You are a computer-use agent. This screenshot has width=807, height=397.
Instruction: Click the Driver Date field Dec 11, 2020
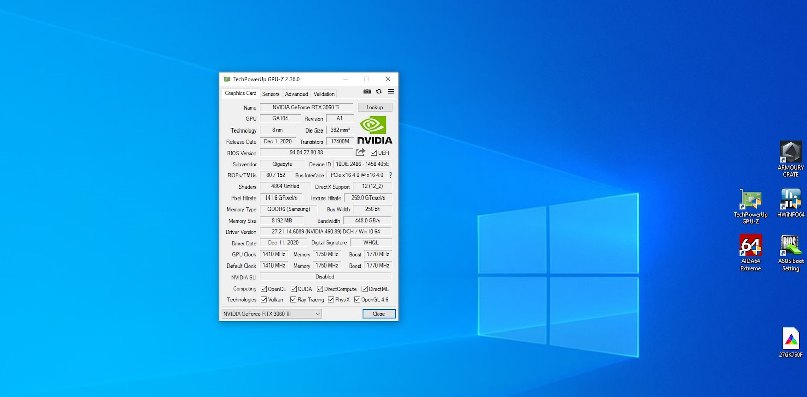click(x=283, y=243)
